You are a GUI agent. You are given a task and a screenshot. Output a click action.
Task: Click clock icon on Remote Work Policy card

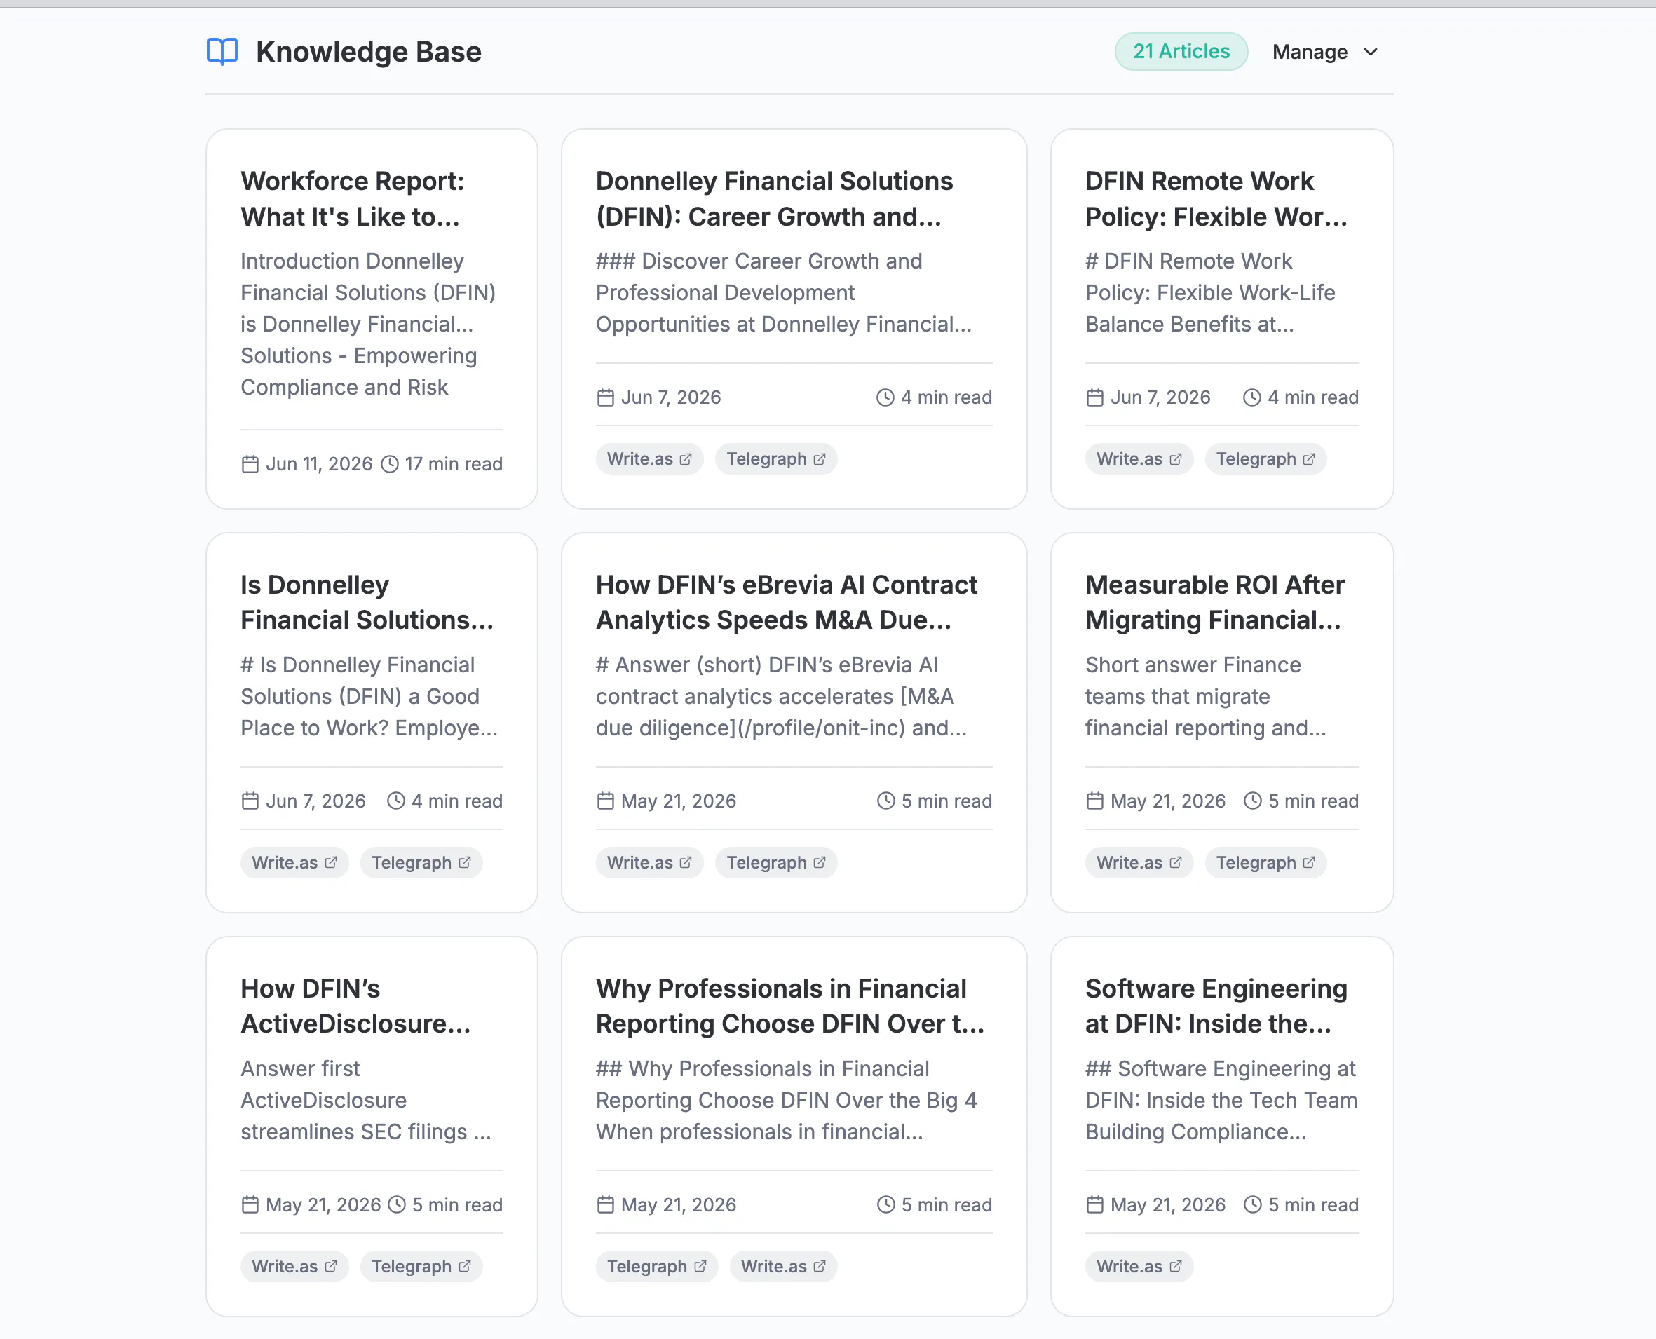point(1252,398)
